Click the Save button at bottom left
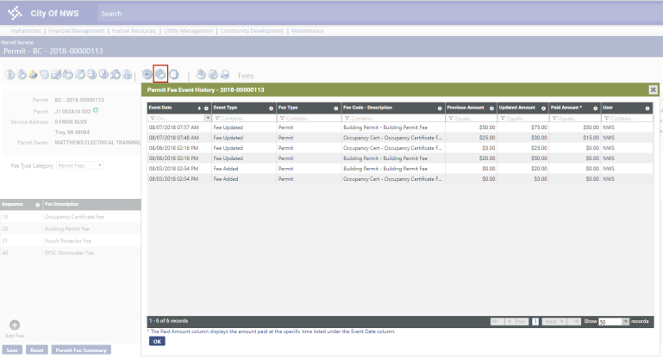The width and height of the screenshot is (663, 359). tap(12, 350)
